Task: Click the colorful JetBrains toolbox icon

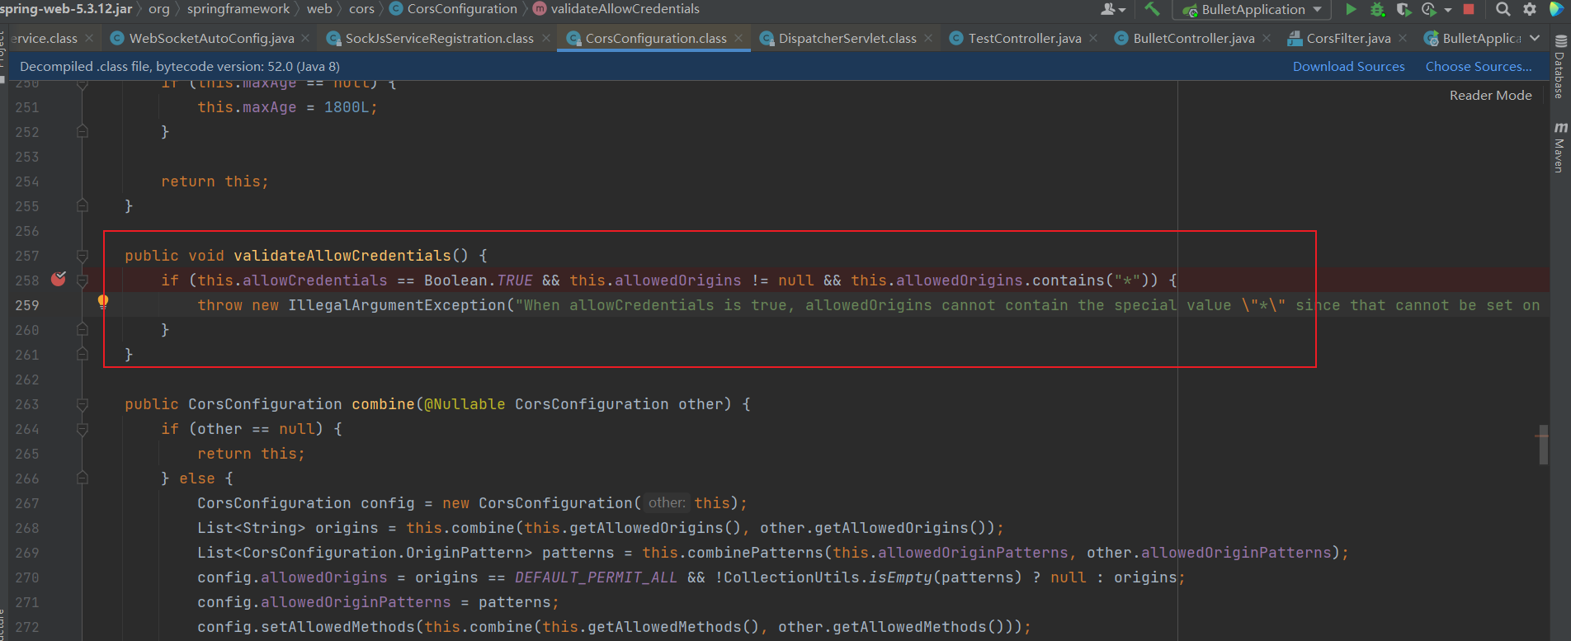Action: [x=1556, y=9]
